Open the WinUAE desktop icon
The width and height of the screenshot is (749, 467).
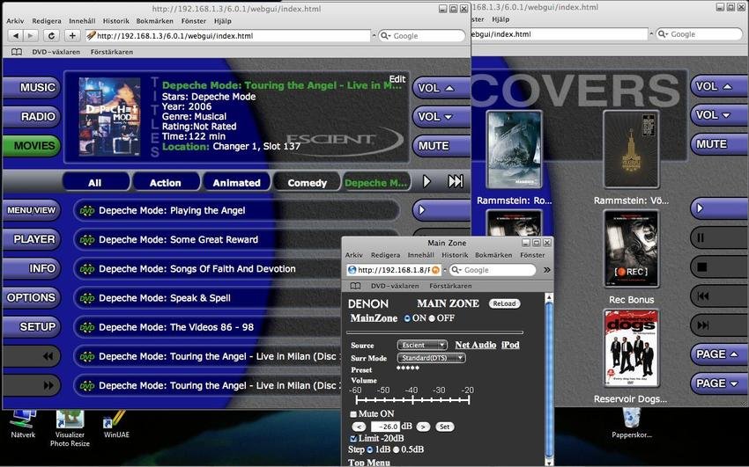tap(116, 424)
